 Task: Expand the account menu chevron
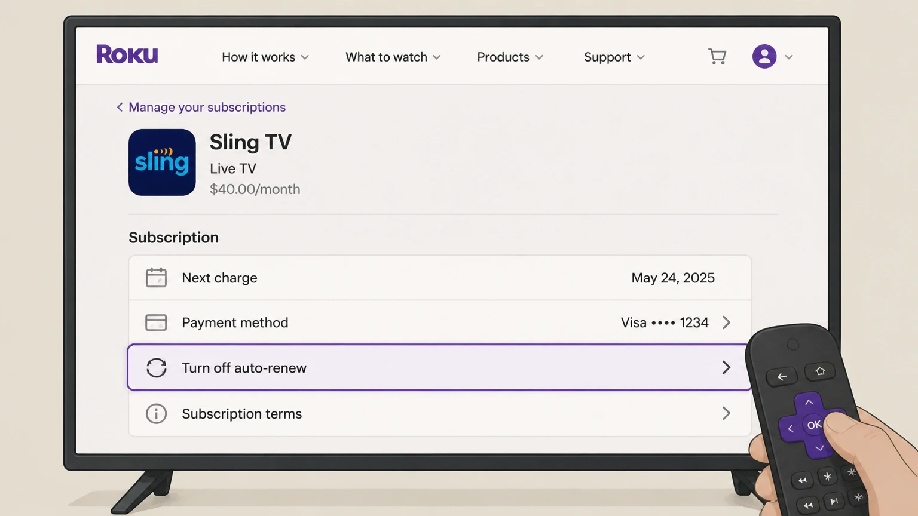(789, 57)
